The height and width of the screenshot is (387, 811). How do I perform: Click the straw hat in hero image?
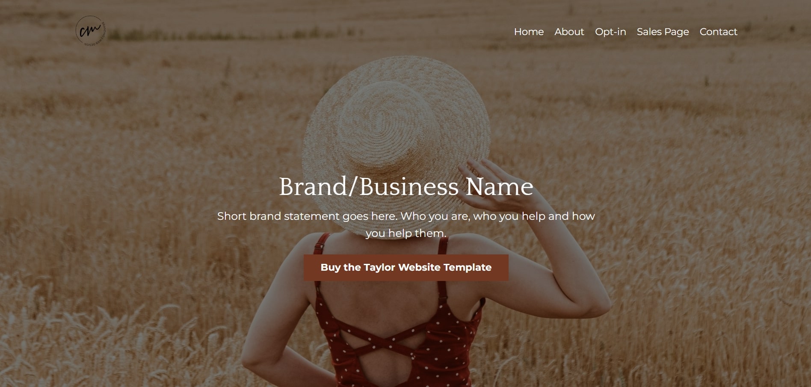tap(396, 128)
